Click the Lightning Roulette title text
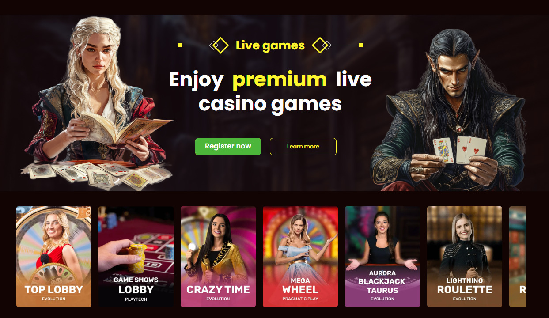549x318 pixels. [x=465, y=286]
